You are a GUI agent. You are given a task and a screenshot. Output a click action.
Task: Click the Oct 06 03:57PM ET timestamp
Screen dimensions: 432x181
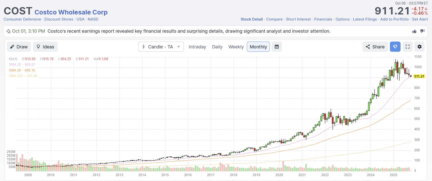411,3
